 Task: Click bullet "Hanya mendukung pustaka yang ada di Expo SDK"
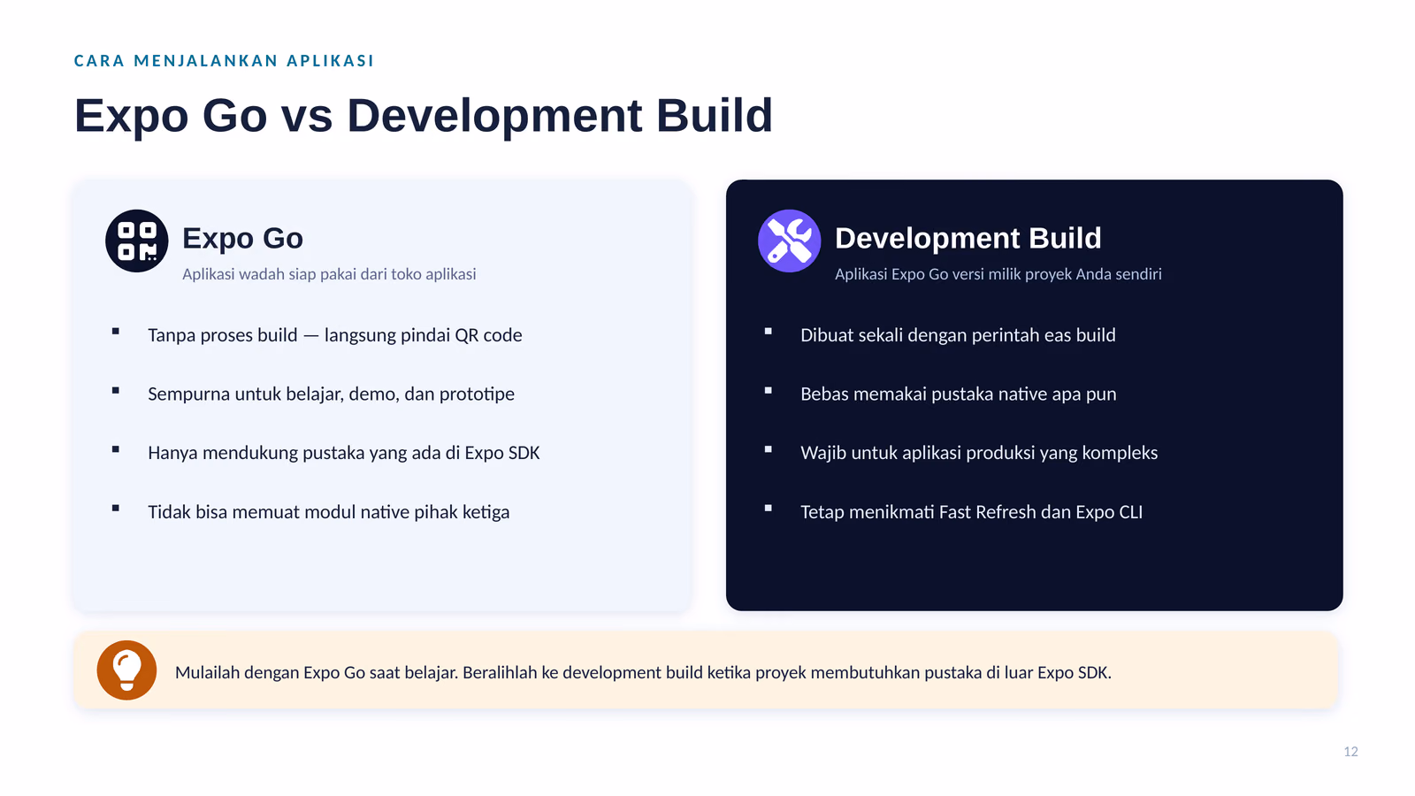(x=344, y=453)
